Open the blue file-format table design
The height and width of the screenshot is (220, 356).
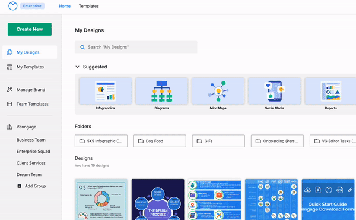271,200
